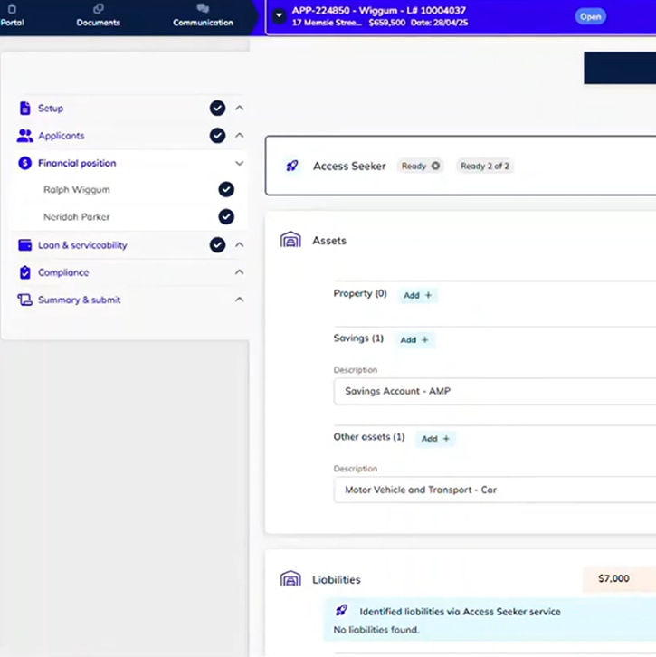Viewport: 656px width, 657px height.
Task: Click the Compliance clipboard icon
Action: point(24,272)
